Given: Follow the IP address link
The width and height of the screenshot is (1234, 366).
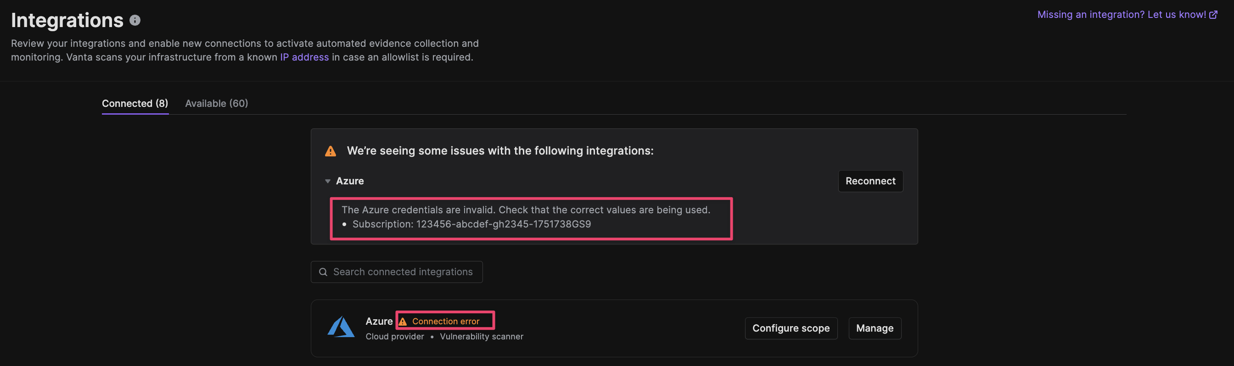Looking at the screenshot, I should [x=304, y=57].
